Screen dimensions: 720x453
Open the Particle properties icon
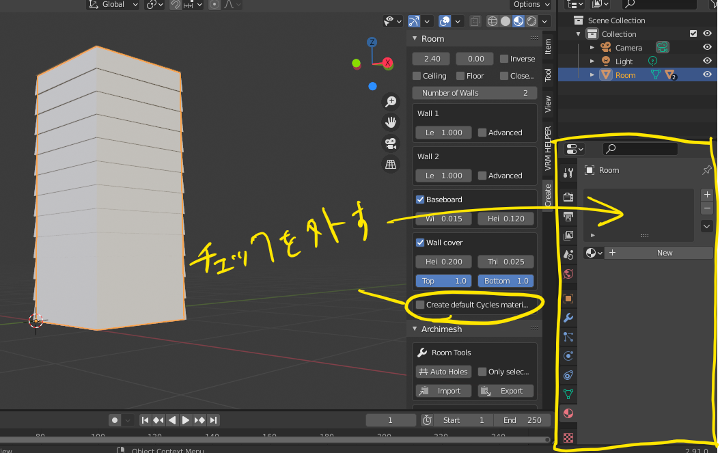coord(568,338)
